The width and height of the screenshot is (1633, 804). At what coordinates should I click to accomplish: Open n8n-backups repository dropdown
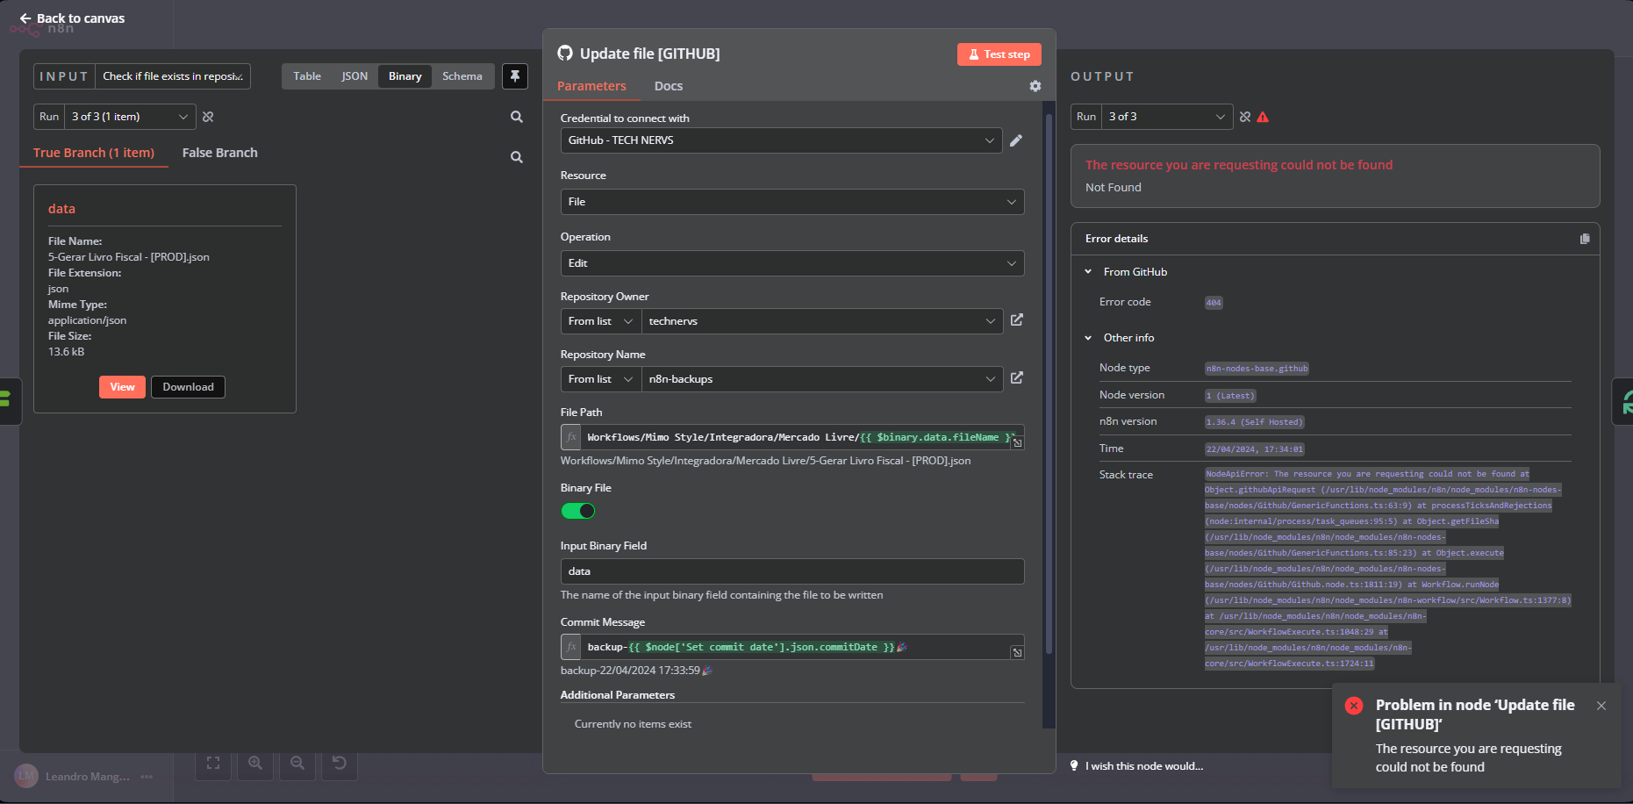pyautogui.click(x=821, y=379)
